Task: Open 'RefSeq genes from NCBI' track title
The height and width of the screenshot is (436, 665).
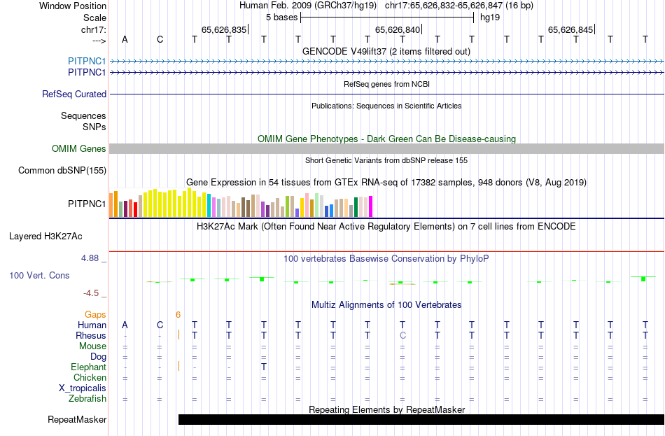Action: [x=387, y=84]
